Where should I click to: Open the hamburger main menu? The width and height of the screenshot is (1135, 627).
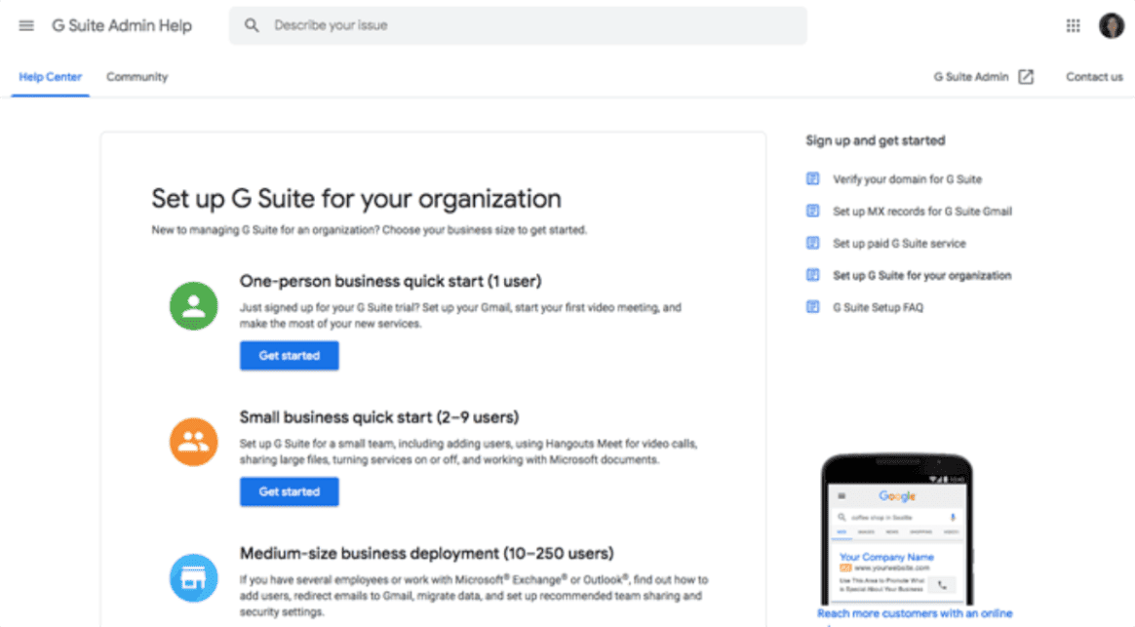pos(26,25)
